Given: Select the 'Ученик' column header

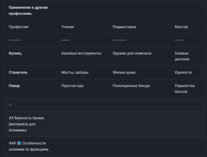Looking at the screenshot, I should click(68, 27).
